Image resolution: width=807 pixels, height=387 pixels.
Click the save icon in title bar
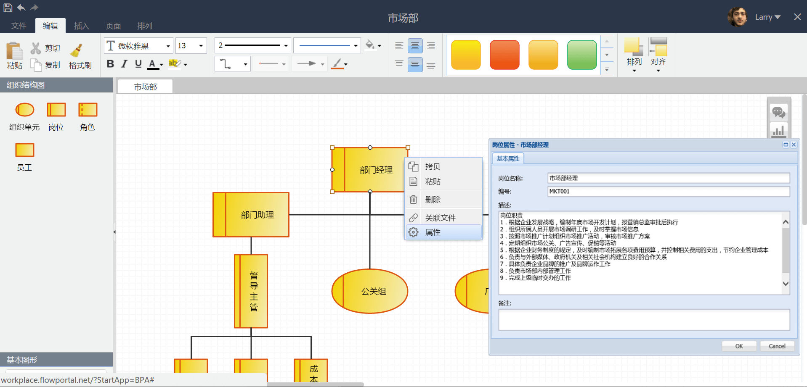[8, 7]
